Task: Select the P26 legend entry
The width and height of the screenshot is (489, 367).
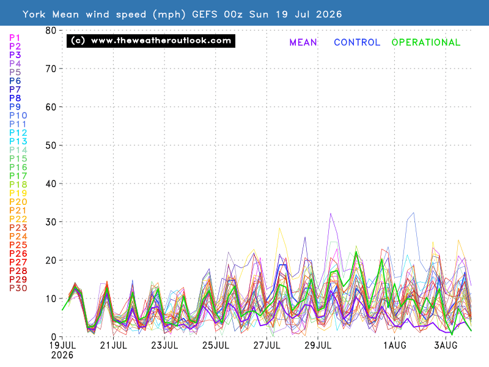Action: pyautogui.click(x=18, y=254)
